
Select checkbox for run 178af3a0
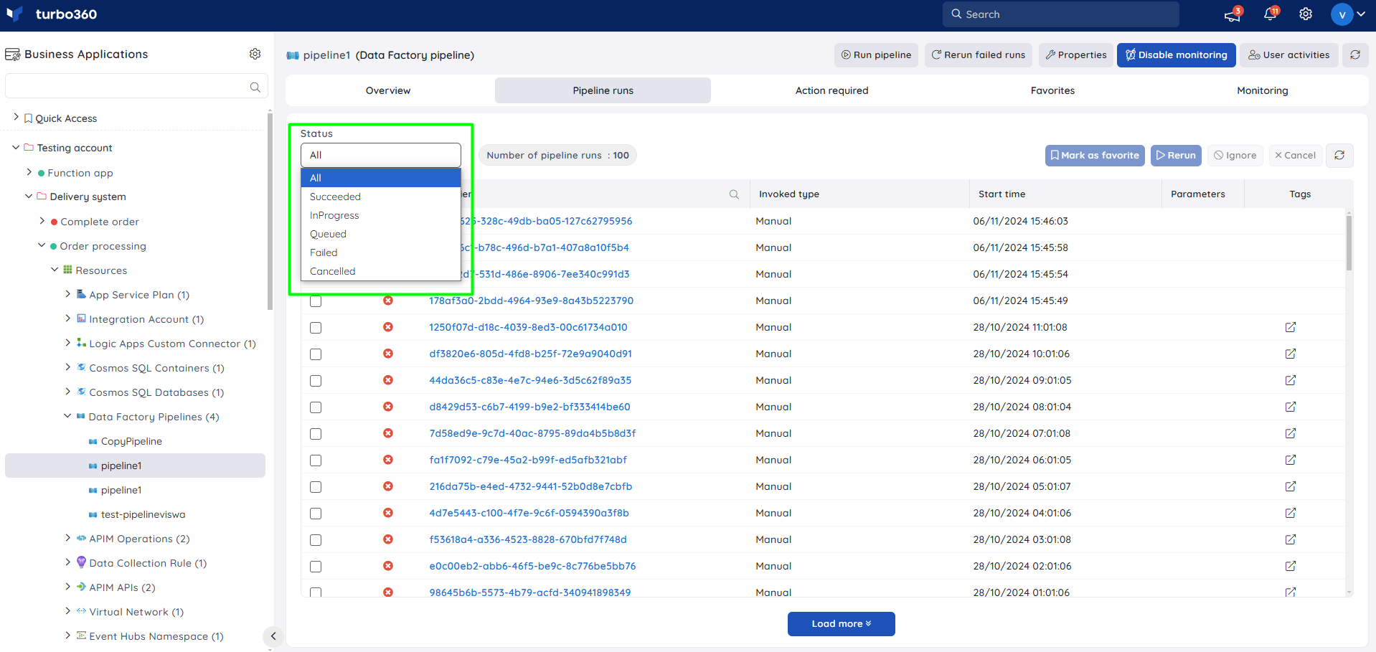[316, 301]
